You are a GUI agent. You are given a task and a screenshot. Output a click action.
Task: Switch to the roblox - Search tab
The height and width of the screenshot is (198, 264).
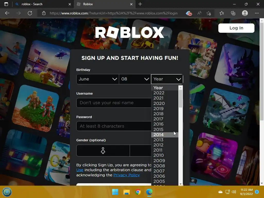(43, 4)
